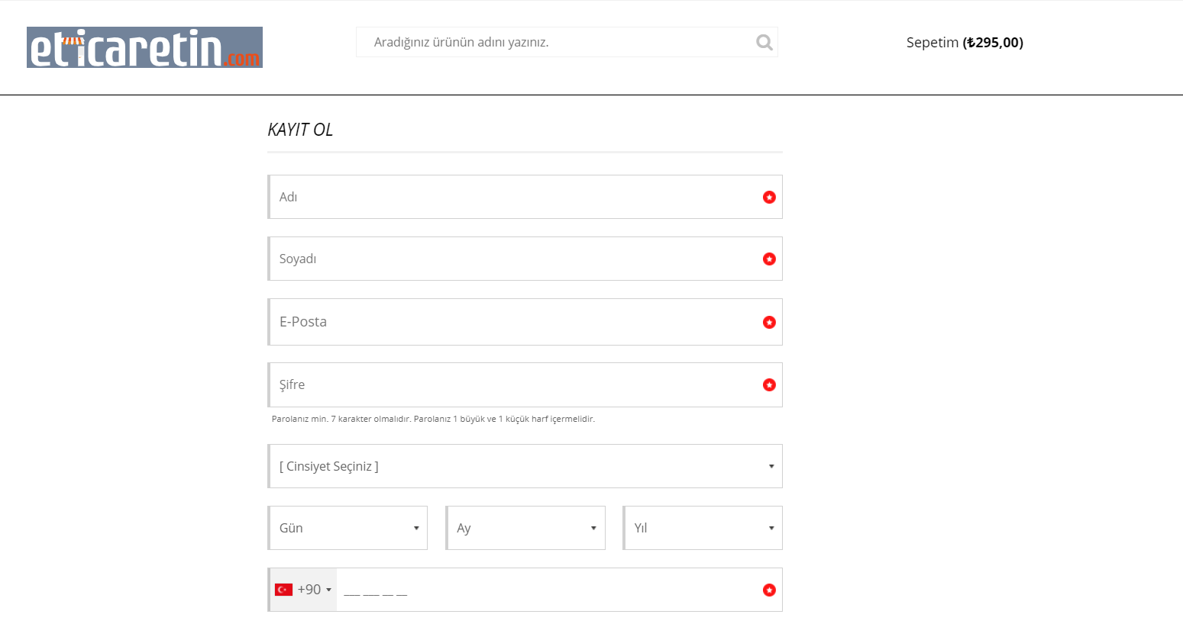Click the eticaretin.com logo

144,47
